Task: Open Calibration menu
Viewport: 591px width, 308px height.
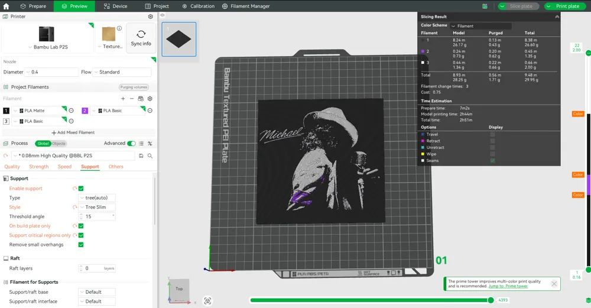Action: pyautogui.click(x=198, y=6)
